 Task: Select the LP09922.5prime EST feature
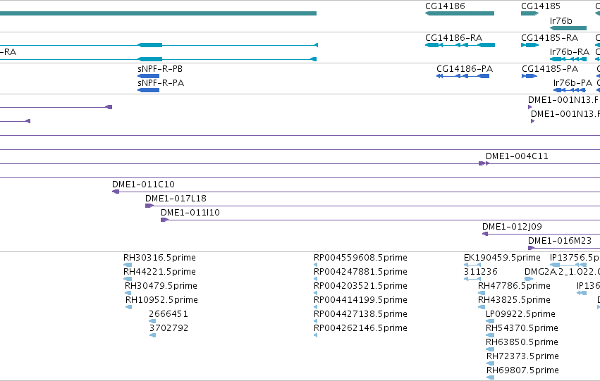490,321
